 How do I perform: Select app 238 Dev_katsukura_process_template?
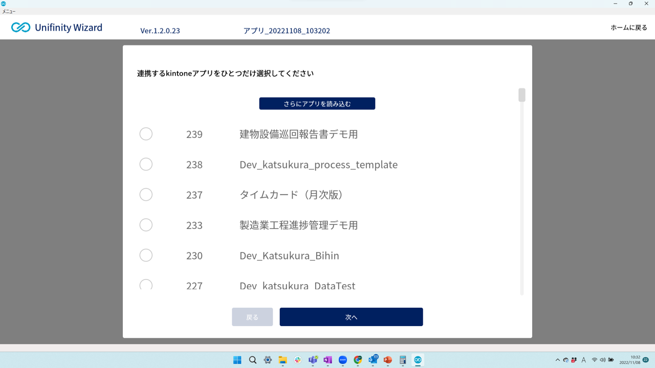tap(146, 164)
